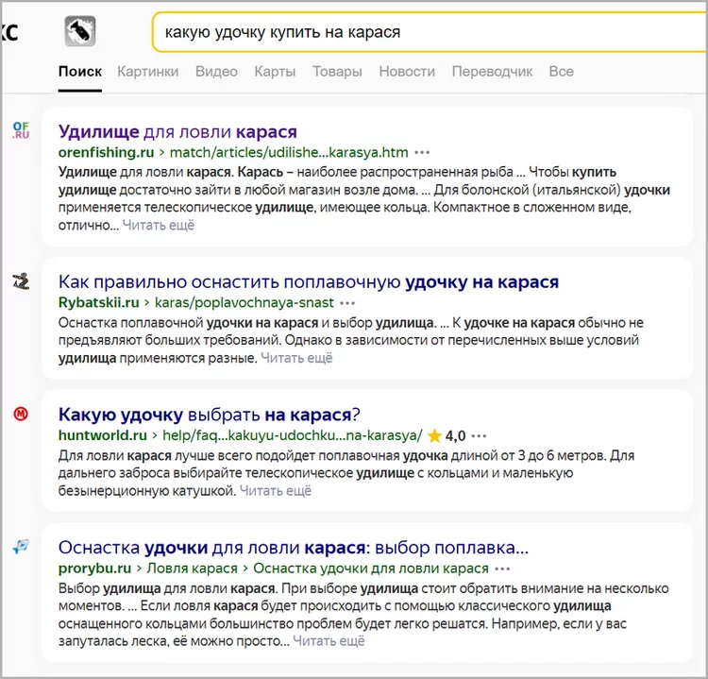This screenshot has width=708, height=679.
Task: Click the star rating 4,0 on huntworld.ru
Action: tap(447, 436)
